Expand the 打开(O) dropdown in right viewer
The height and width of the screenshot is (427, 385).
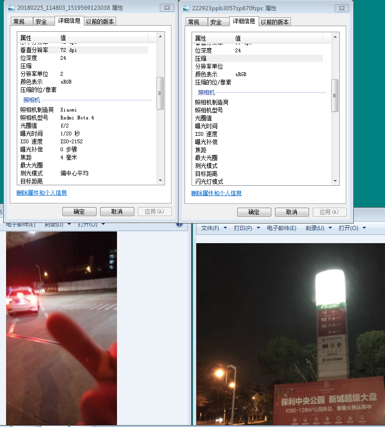[352, 228]
